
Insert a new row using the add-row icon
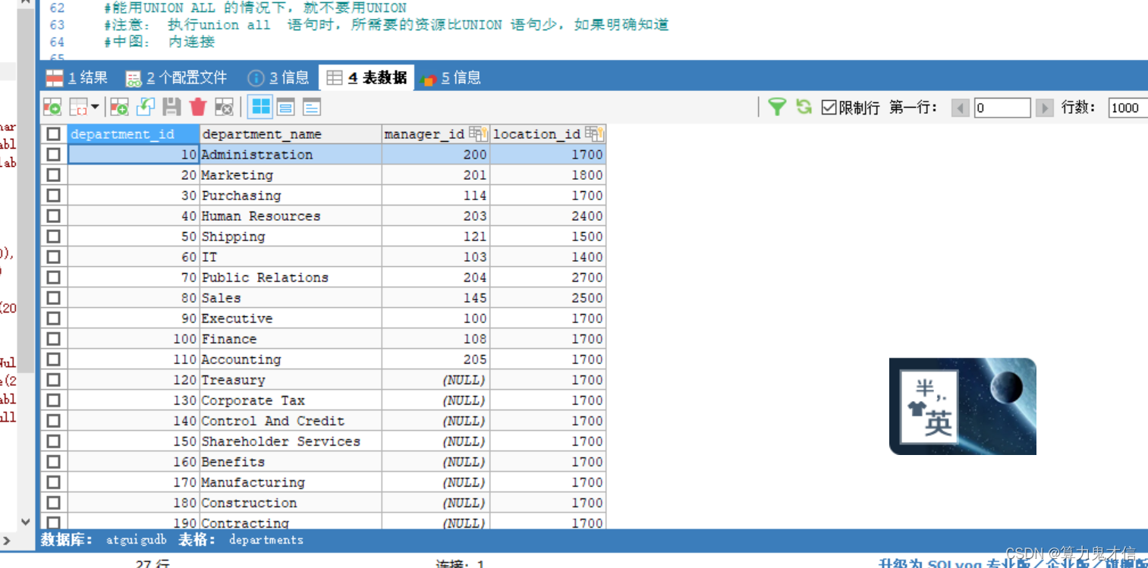118,107
